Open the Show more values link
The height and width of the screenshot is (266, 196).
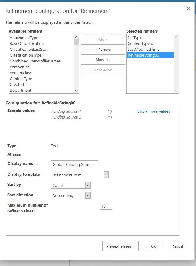[153, 111]
